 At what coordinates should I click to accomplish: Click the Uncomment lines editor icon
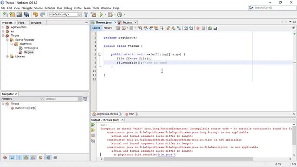(x=215, y=28)
